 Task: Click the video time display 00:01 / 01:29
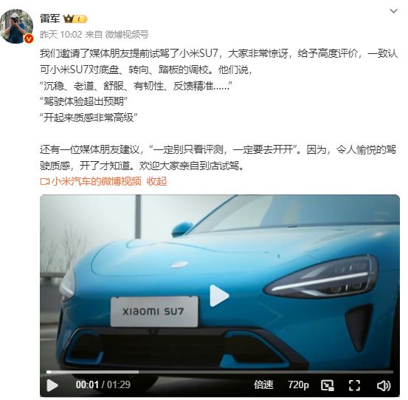click(103, 384)
